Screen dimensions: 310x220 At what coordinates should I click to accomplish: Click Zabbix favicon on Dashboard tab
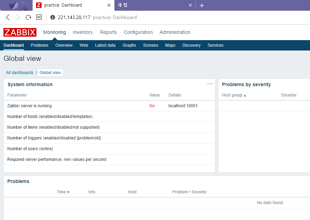click(x=39, y=5)
